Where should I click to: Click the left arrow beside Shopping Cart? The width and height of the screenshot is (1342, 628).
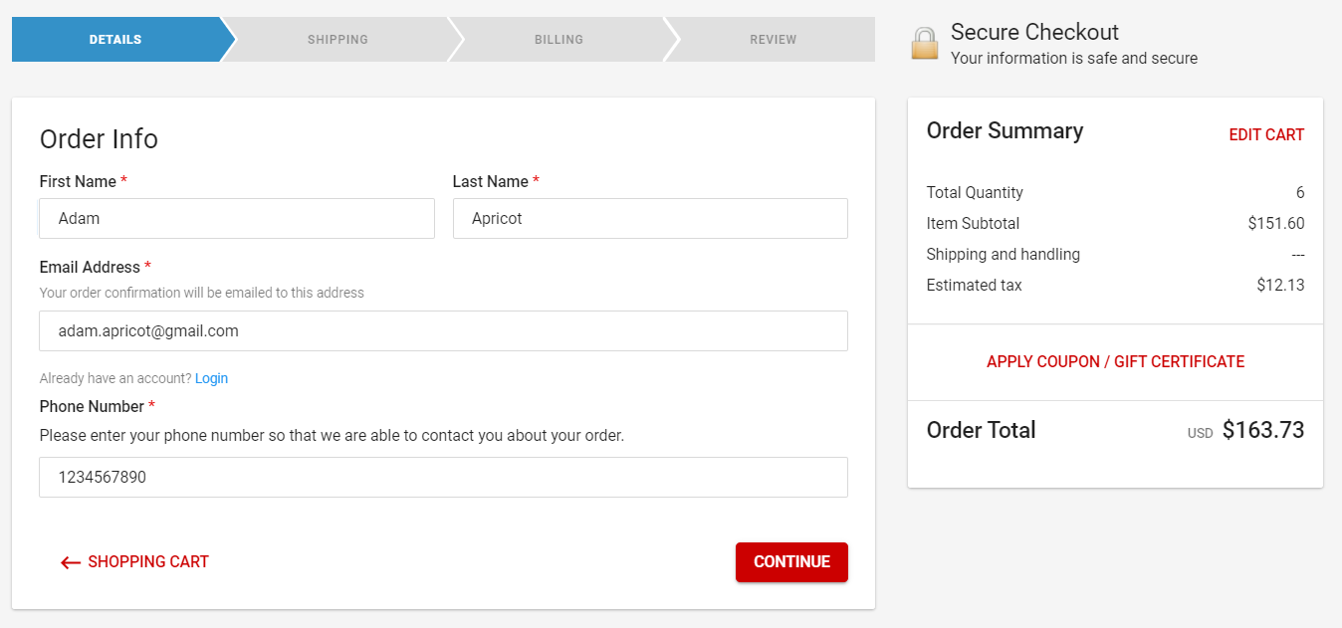70,562
